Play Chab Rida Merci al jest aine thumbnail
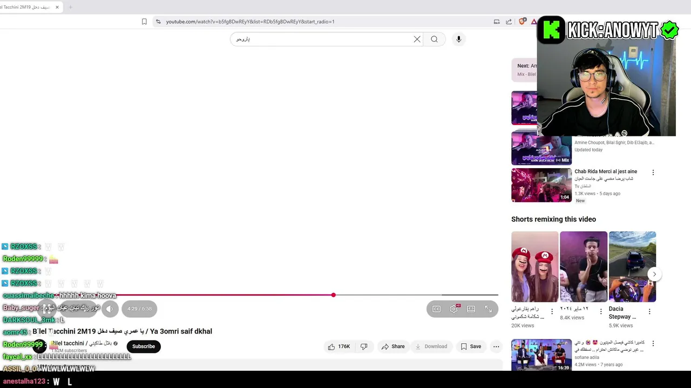This screenshot has height=388, width=691. pos(541,185)
